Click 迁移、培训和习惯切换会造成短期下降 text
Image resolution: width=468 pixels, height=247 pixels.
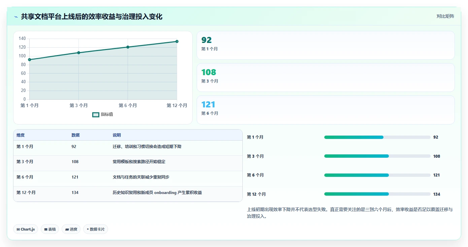(147, 147)
